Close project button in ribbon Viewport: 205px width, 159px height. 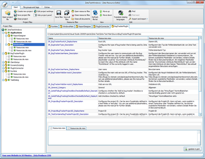[21, 19]
